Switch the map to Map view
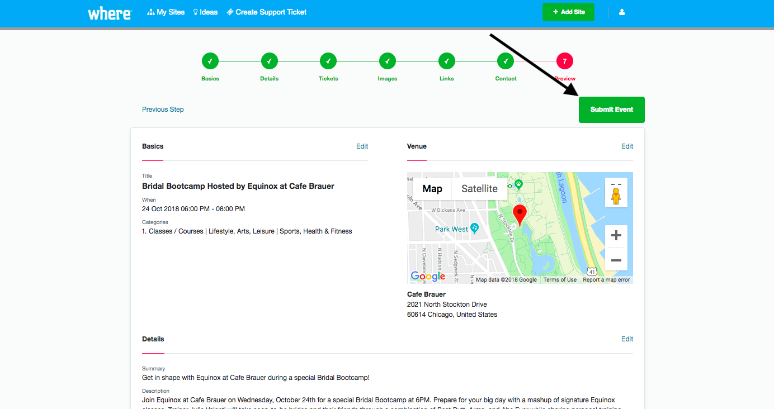774x409 pixels. tap(432, 189)
